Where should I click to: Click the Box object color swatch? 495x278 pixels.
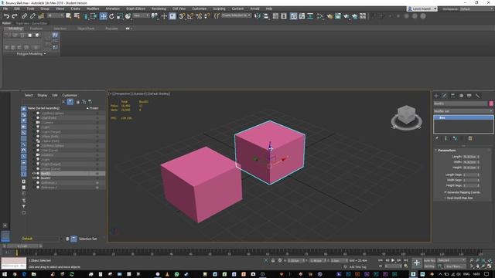[x=491, y=103]
